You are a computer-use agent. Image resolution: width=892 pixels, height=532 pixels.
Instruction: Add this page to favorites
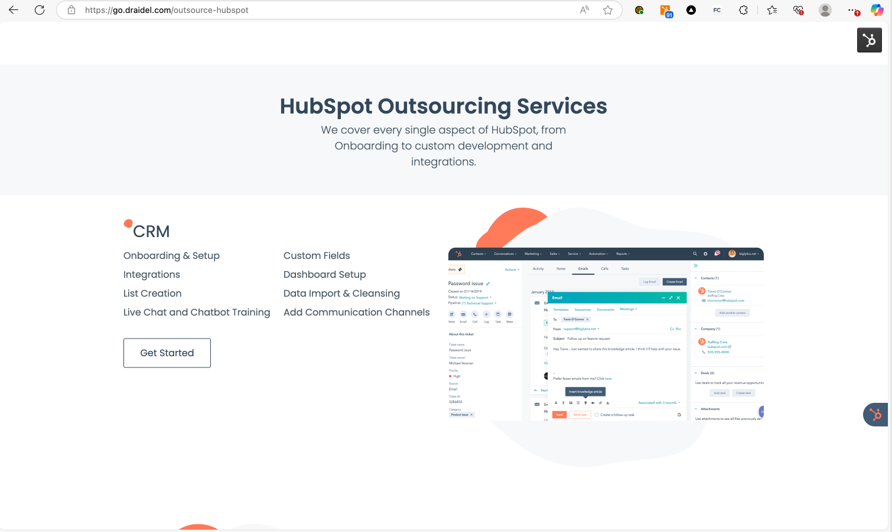[608, 10]
